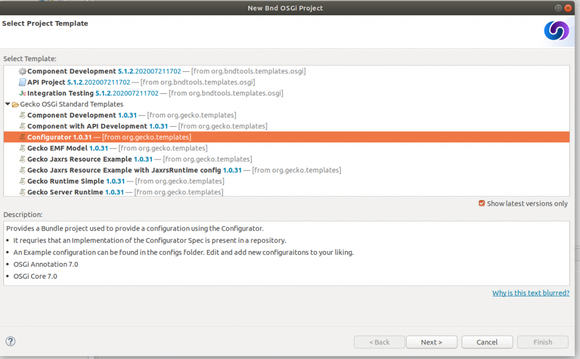Click the icon beside Component Development 1.0.31
The width and height of the screenshot is (580, 359).
coord(23,115)
